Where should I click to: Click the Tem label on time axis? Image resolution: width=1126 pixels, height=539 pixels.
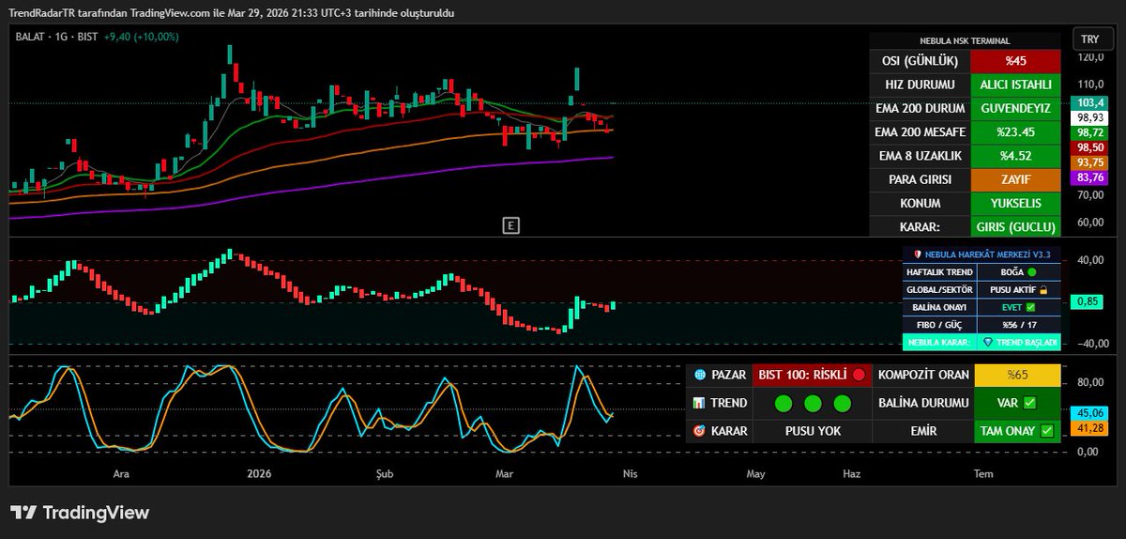(982, 473)
